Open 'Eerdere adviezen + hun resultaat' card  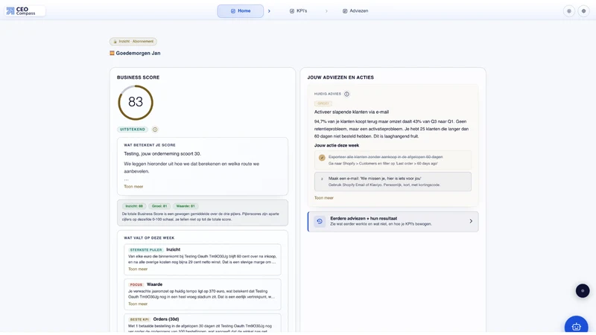393,221
